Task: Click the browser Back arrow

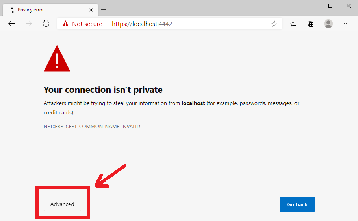Action: click(11, 24)
